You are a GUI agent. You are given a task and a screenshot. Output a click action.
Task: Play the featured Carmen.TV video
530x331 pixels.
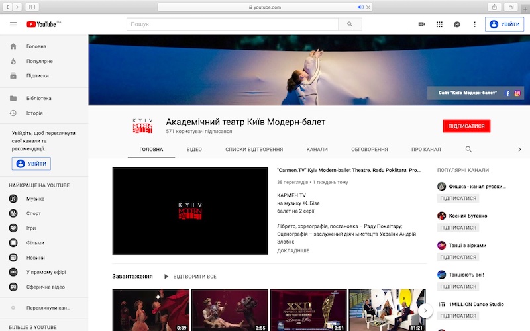[x=190, y=211]
